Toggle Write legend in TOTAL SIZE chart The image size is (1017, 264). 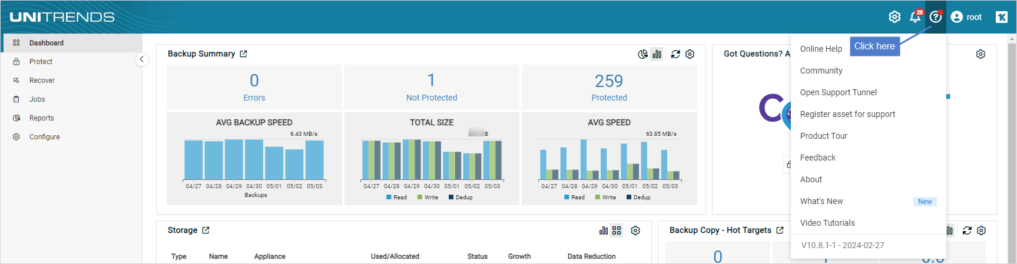pyautogui.click(x=428, y=198)
